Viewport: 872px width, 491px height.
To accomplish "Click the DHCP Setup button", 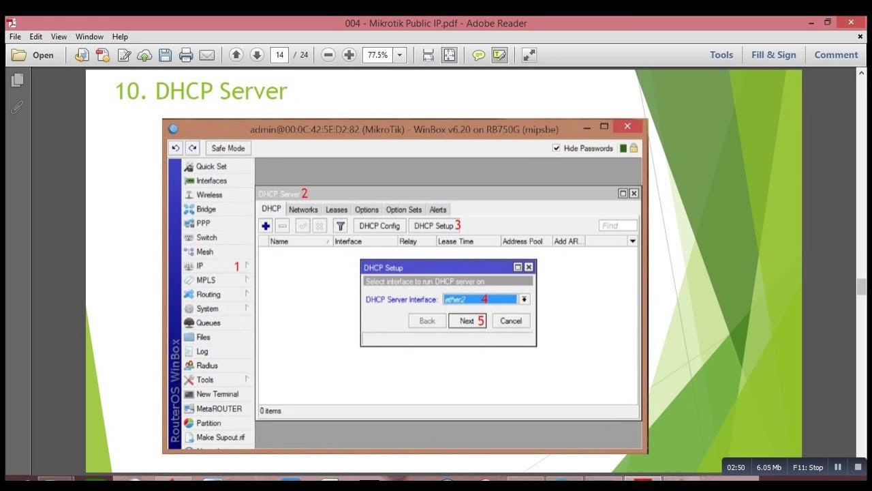I will click(433, 226).
